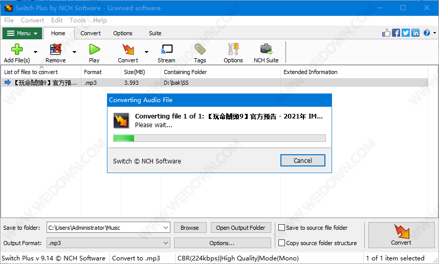Click the 3.593 size cell
The height and width of the screenshot is (264, 439).
131,83
